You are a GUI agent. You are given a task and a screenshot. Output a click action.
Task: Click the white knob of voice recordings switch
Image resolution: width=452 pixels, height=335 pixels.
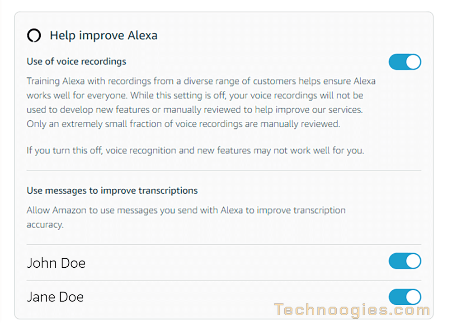coord(414,62)
